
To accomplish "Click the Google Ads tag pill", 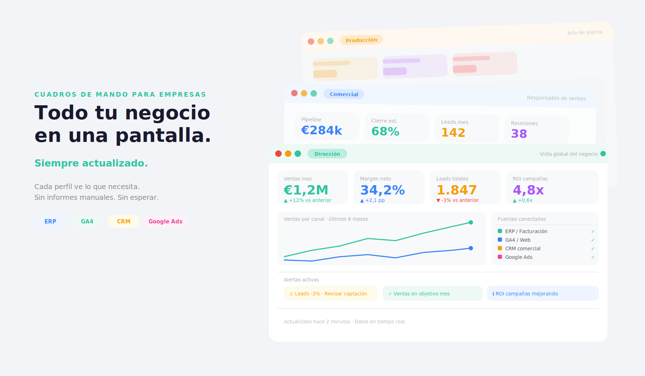I will [x=165, y=221].
